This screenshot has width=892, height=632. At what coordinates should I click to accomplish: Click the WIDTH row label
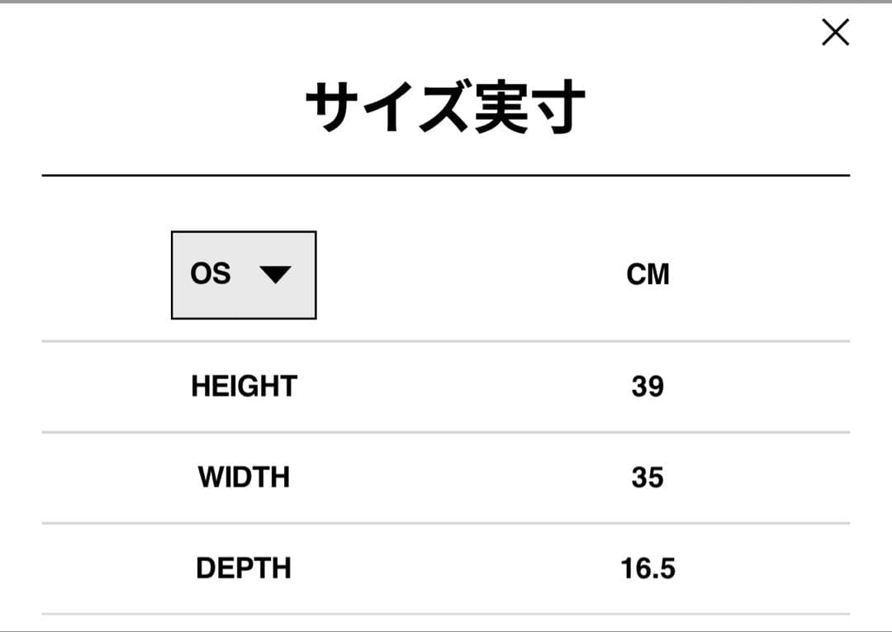click(x=244, y=478)
